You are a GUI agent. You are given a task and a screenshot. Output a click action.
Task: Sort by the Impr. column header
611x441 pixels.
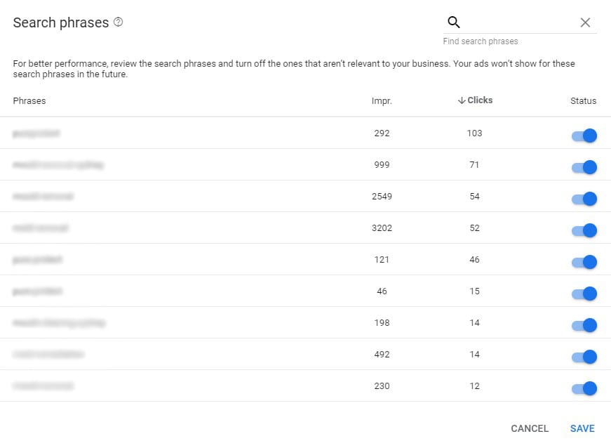pyautogui.click(x=382, y=101)
